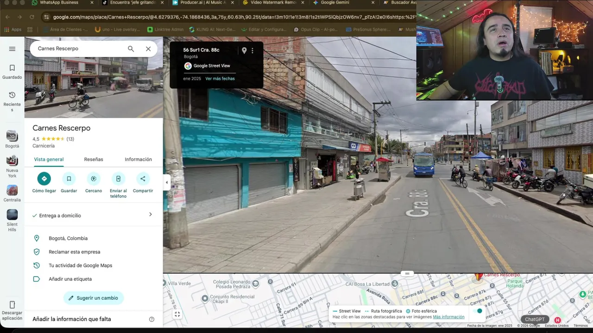
Task: Click the Más información link
Action: (448, 317)
